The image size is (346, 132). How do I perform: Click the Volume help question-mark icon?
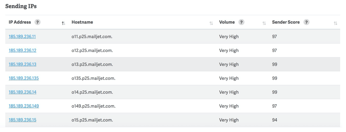[x=241, y=22]
